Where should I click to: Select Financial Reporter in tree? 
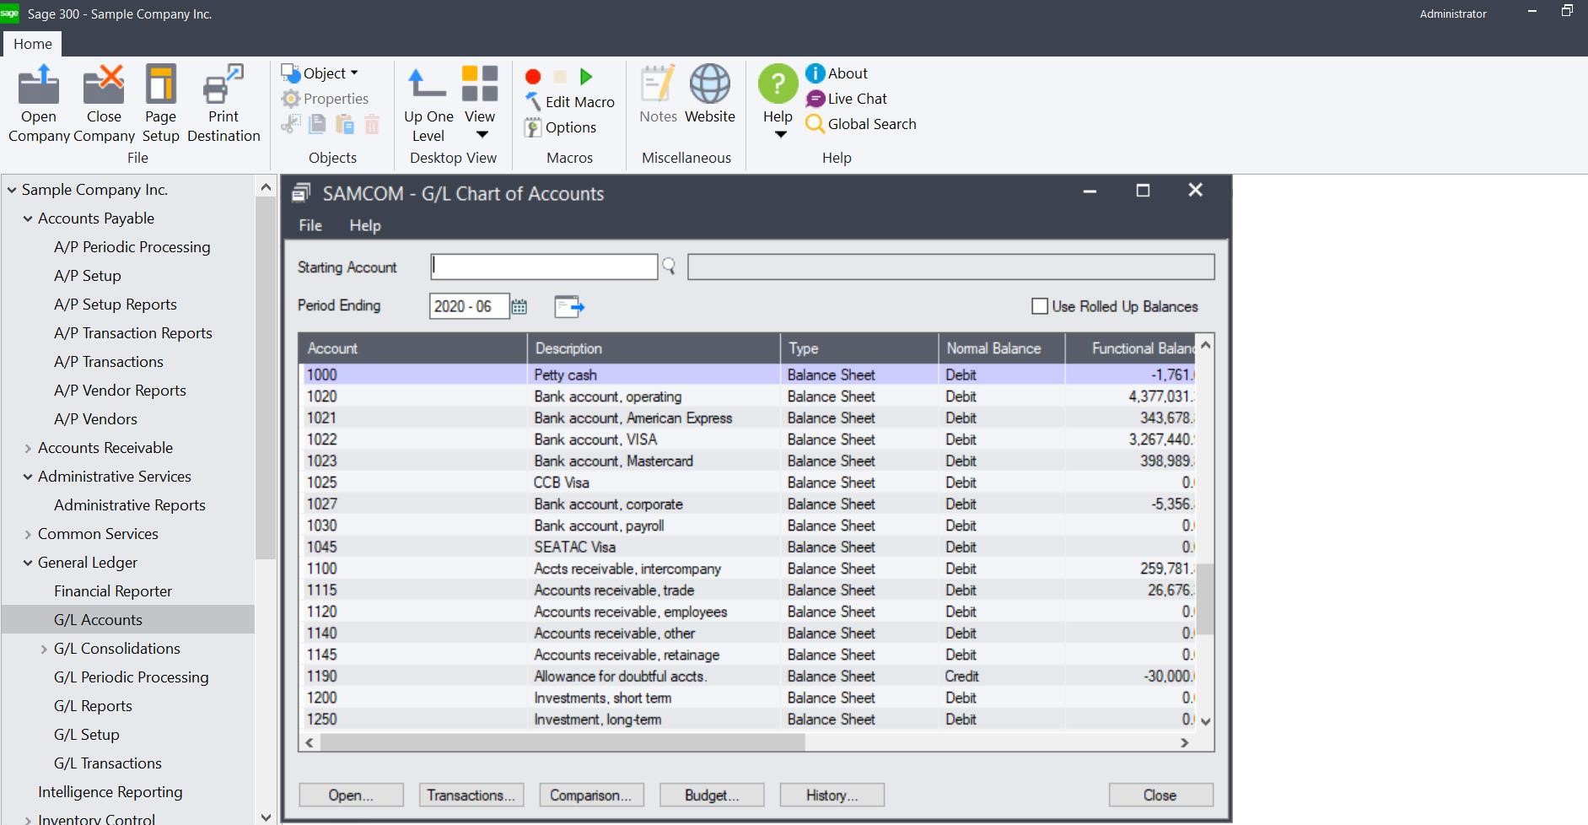(x=113, y=591)
